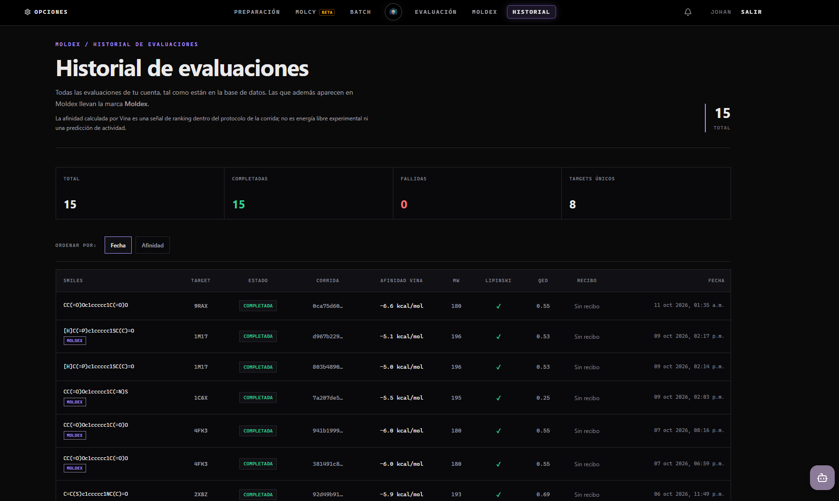Switch to Batch tab
839x501 pixels.
[361, 12]
